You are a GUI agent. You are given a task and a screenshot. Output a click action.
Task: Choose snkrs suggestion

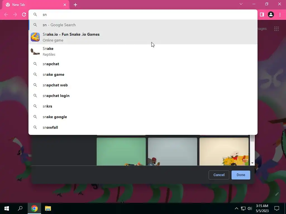[x=143, y=106]
